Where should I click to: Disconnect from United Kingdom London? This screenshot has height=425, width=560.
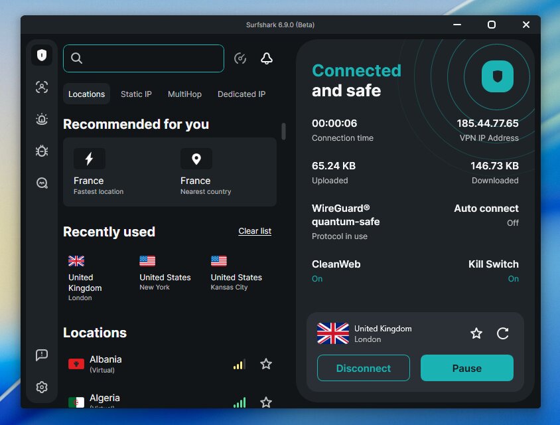[364, 368]
